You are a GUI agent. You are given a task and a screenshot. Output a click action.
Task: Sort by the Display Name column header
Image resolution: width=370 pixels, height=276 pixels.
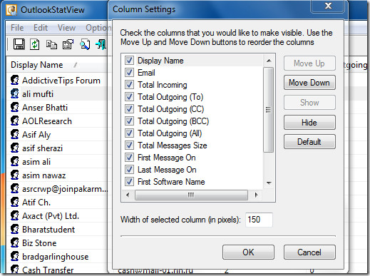(x=56, y=65)
